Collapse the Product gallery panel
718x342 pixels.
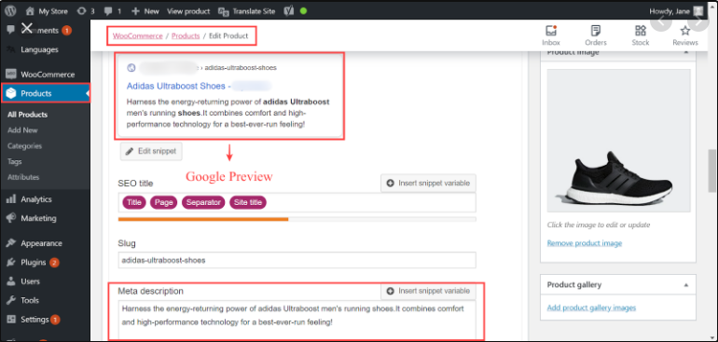[x=686, y=285]
